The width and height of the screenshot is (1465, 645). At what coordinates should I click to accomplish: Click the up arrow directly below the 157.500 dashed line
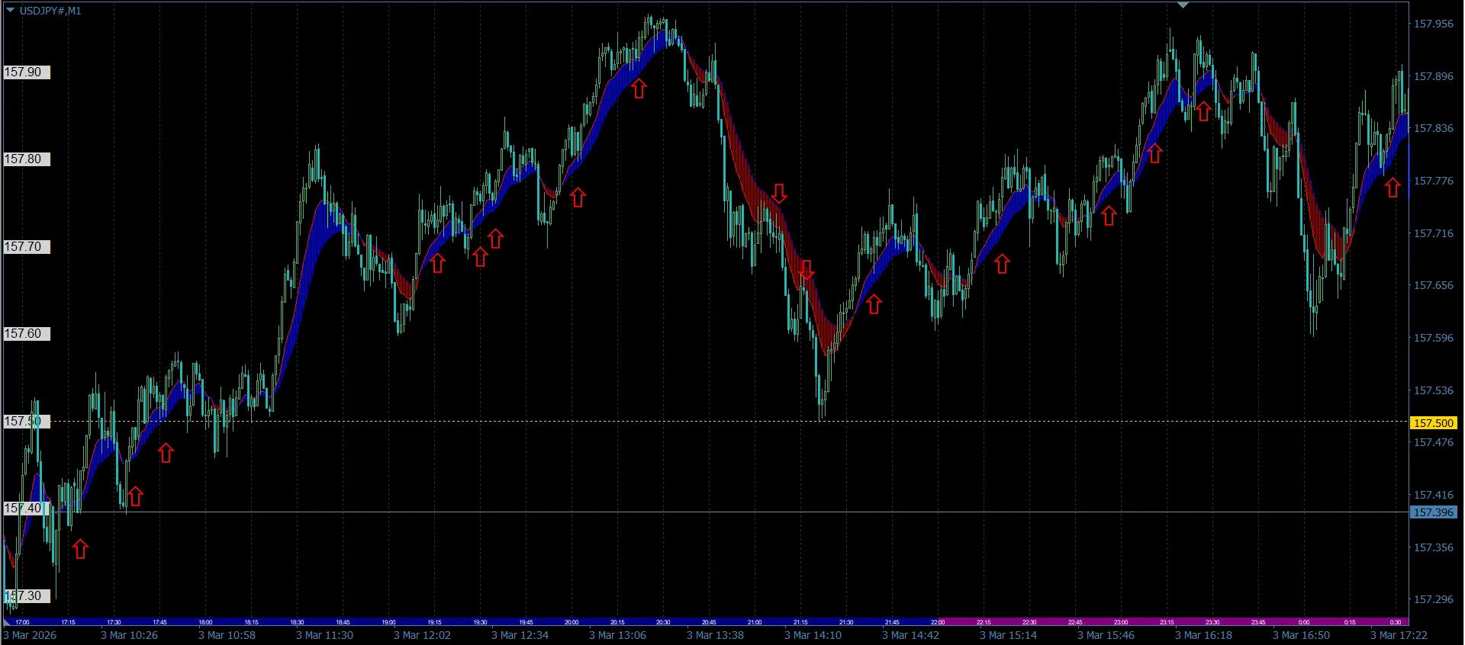(166, 453)
